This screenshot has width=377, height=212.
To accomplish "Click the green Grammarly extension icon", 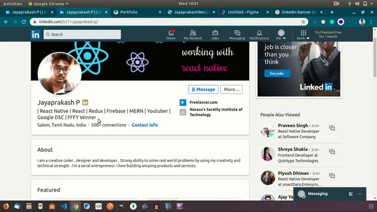I will click(332, 22).
